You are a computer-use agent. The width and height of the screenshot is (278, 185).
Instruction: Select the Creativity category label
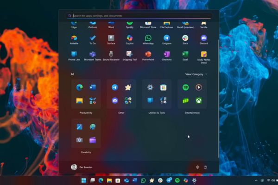point(86,152)
